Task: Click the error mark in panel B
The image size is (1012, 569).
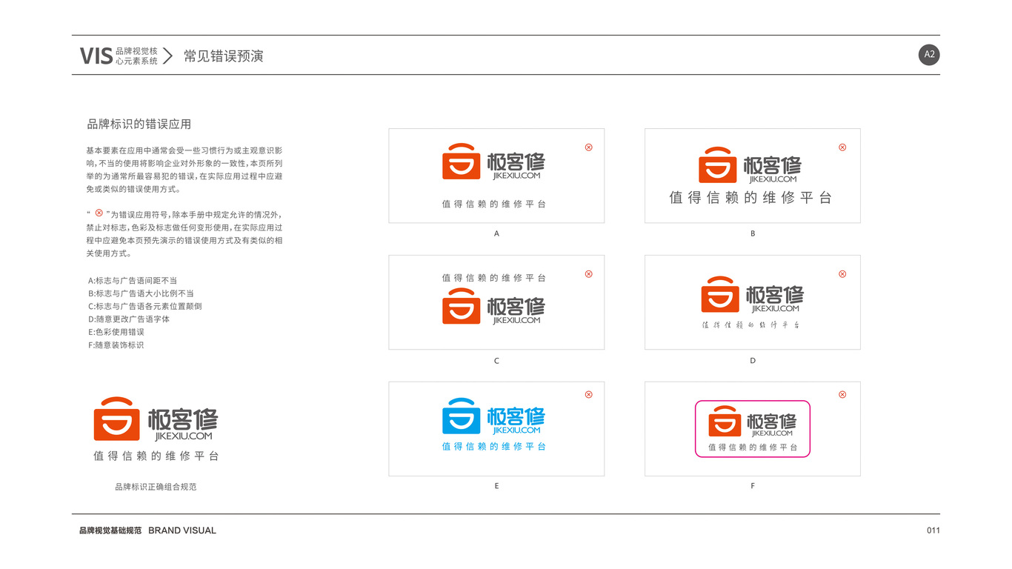Action: coord(842,147)
